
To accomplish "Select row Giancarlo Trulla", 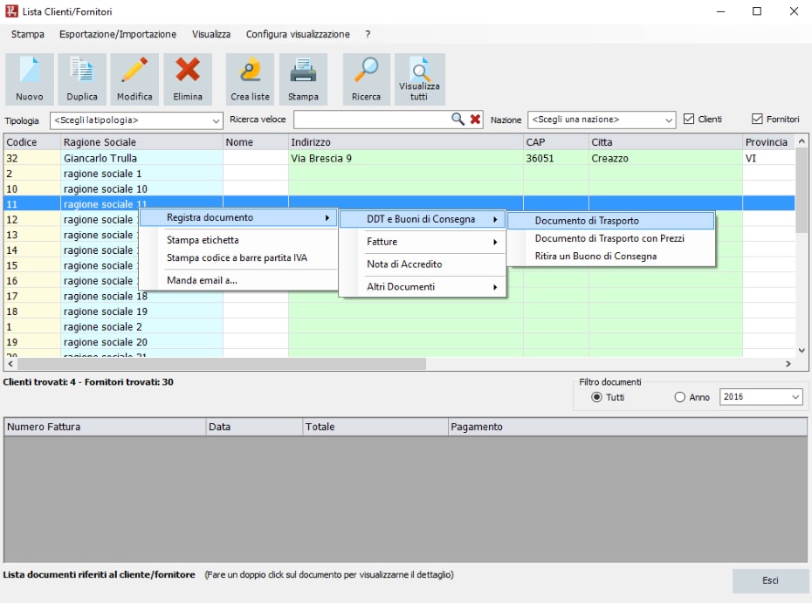I will [x=399, y=158].
